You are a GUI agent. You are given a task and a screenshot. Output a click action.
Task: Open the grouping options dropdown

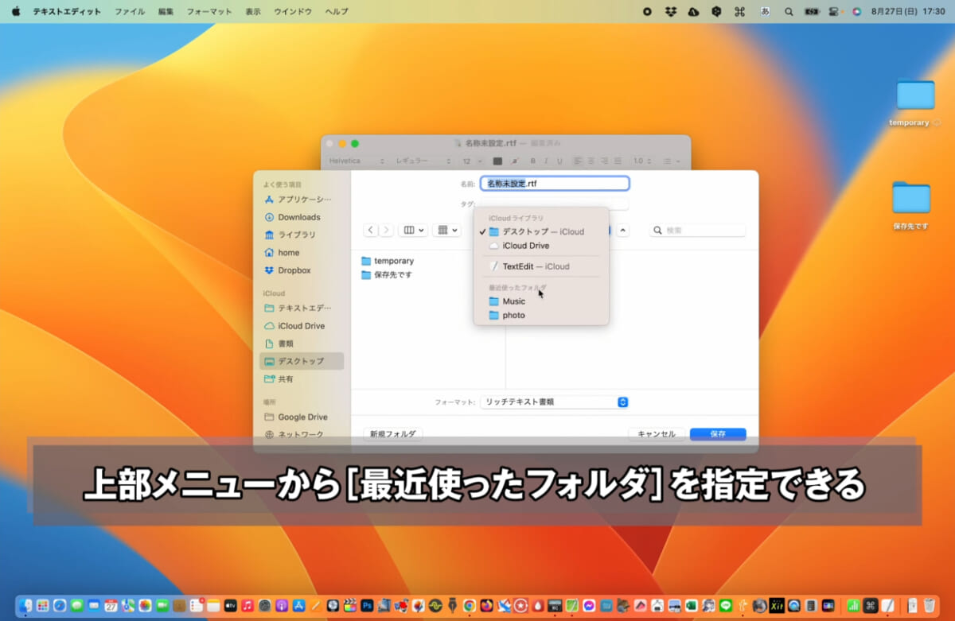pos(446,230)
